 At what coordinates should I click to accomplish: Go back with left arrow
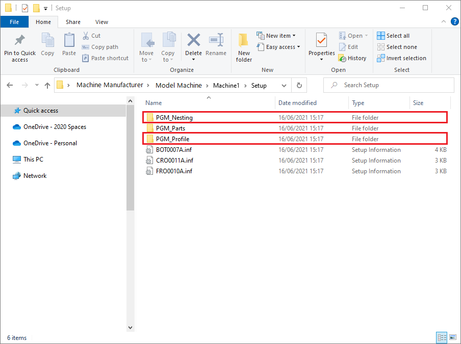tap(10, 85)
